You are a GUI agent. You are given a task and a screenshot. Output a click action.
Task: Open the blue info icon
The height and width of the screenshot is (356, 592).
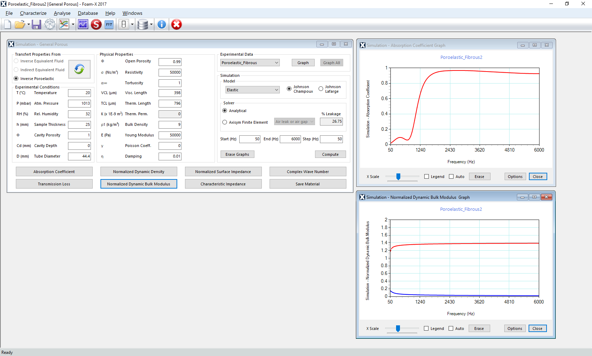(161, 25)
